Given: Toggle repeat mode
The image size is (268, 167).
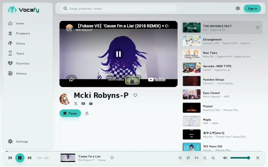Looking at the screenshot, I should click(x=188, y=158).
